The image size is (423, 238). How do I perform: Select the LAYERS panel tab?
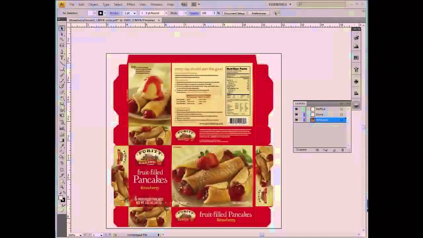pos(300,103)
